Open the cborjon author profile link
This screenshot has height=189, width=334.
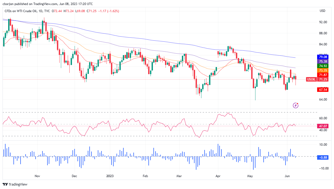coord(8,4)
